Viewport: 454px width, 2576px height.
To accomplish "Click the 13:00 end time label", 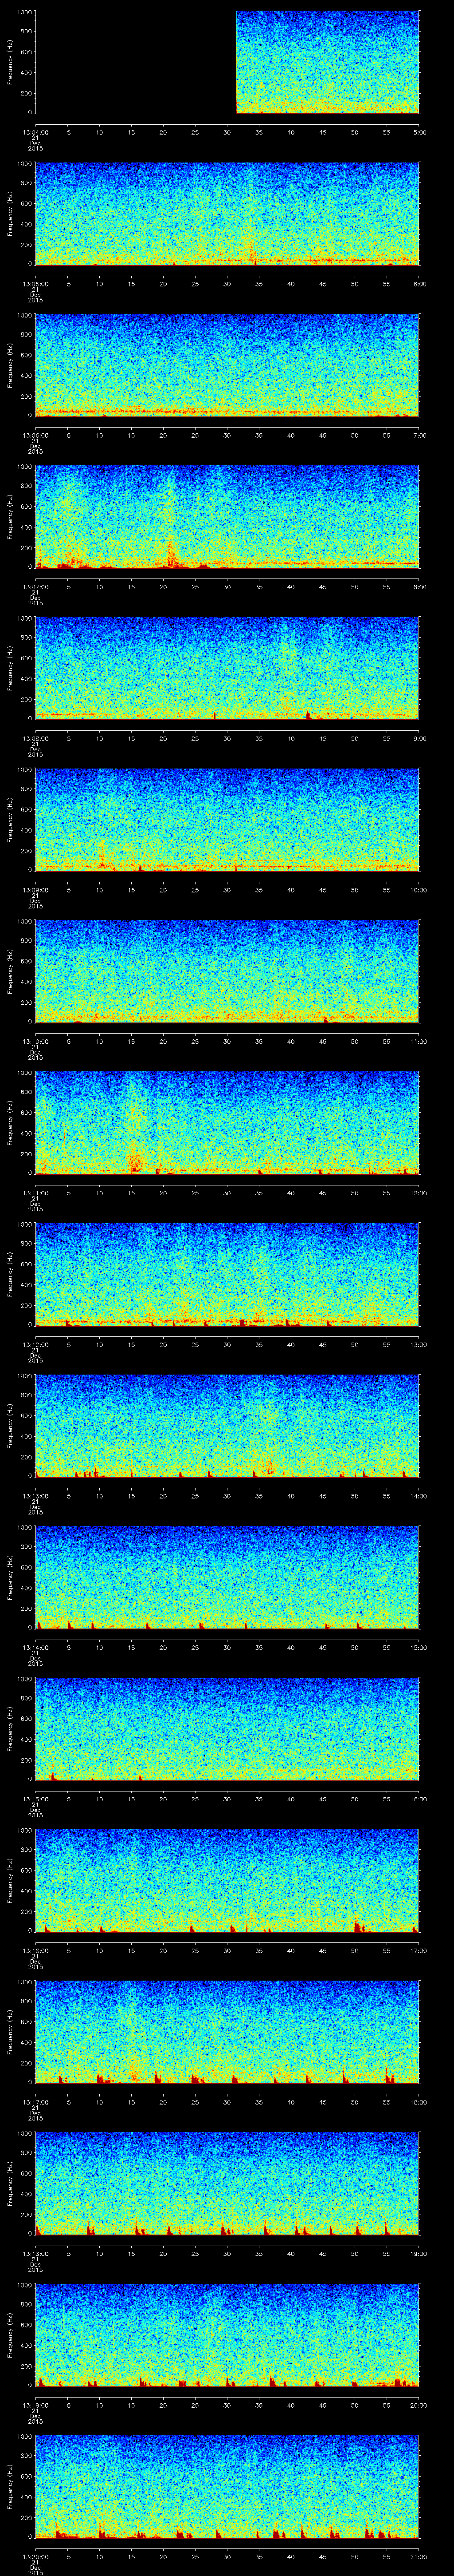I will pos(419,1344).
